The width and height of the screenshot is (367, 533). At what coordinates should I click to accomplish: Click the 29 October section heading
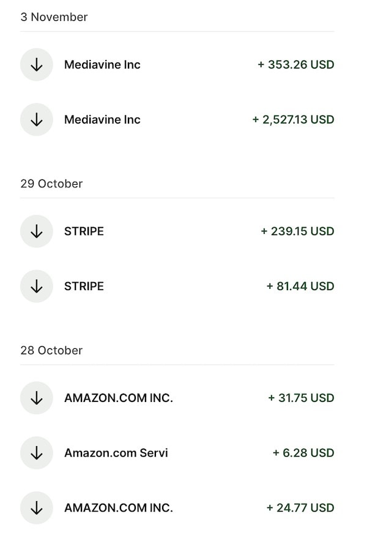tap(52, 183)
